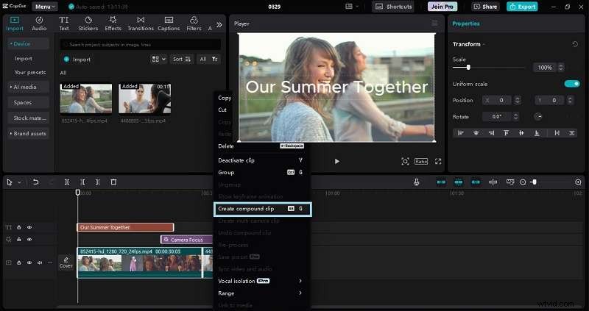This screenshot has height=311, width=589.
Task: Select Import in the sidebar
Action: tap(24, 59)
